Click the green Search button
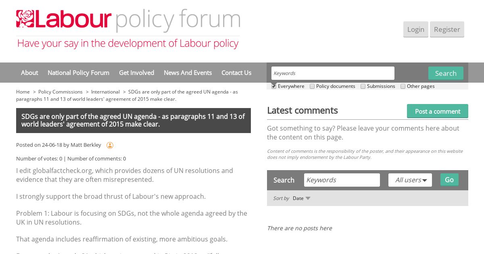This screenshot has width=484, height=254. [x=446, y=73]
